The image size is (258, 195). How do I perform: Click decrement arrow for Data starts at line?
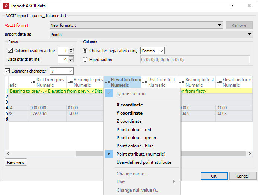[71, 61]
